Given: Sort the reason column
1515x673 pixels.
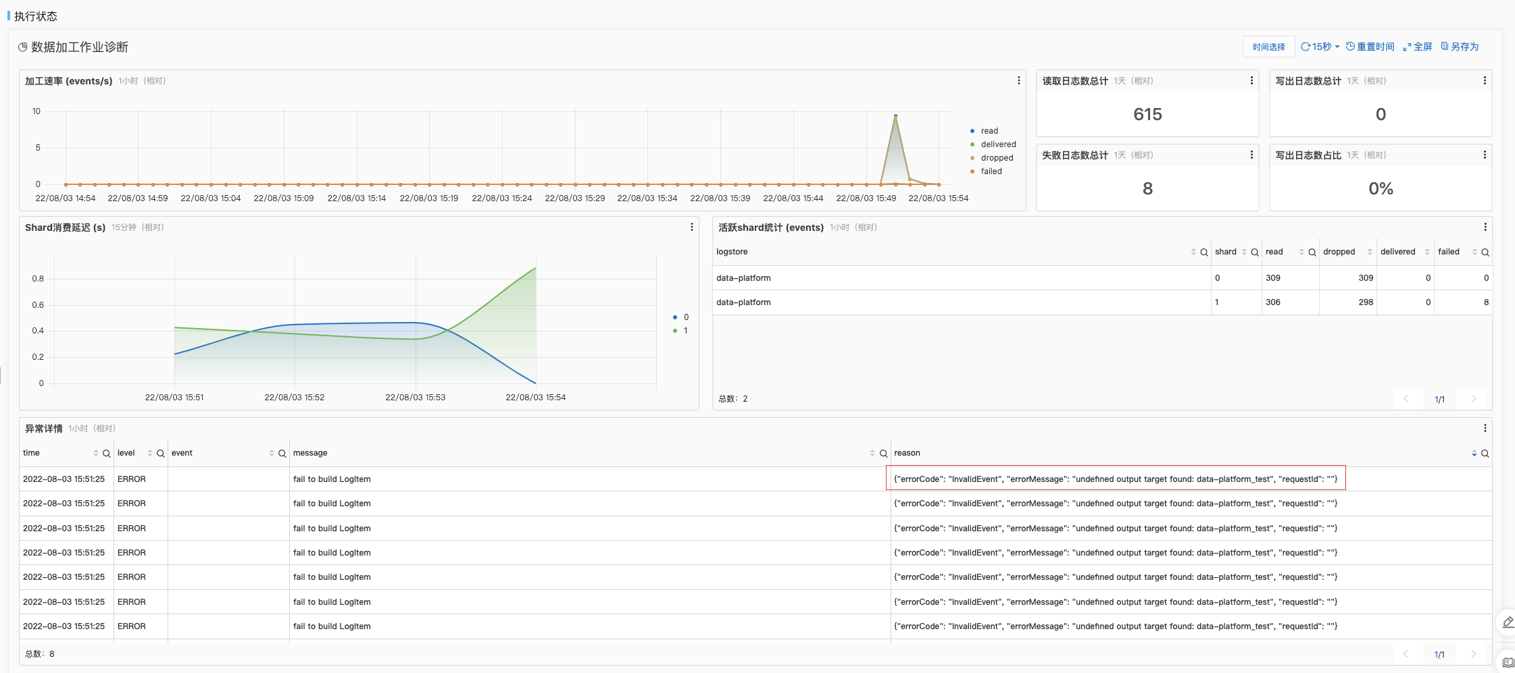Looking at the screenshot, I should [x=1474, y=453].
